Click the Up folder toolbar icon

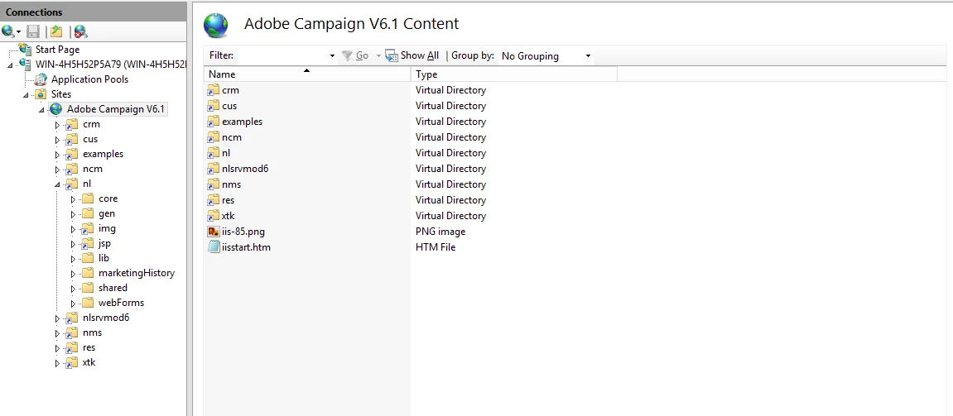56,31
